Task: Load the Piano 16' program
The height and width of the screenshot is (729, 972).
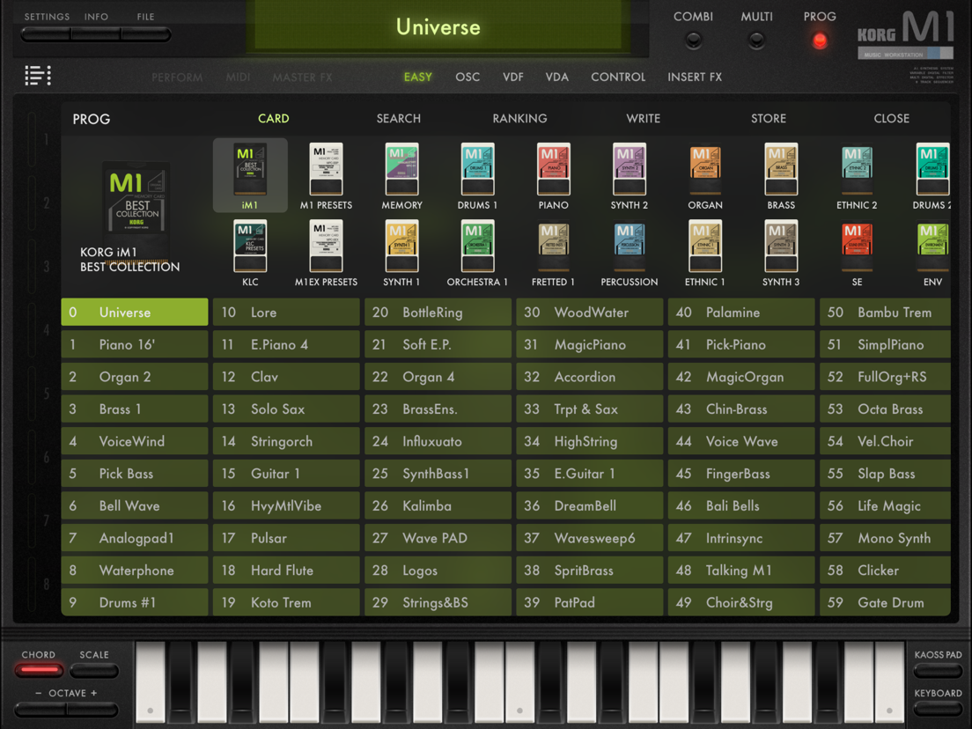Action: tap(135, 344)
